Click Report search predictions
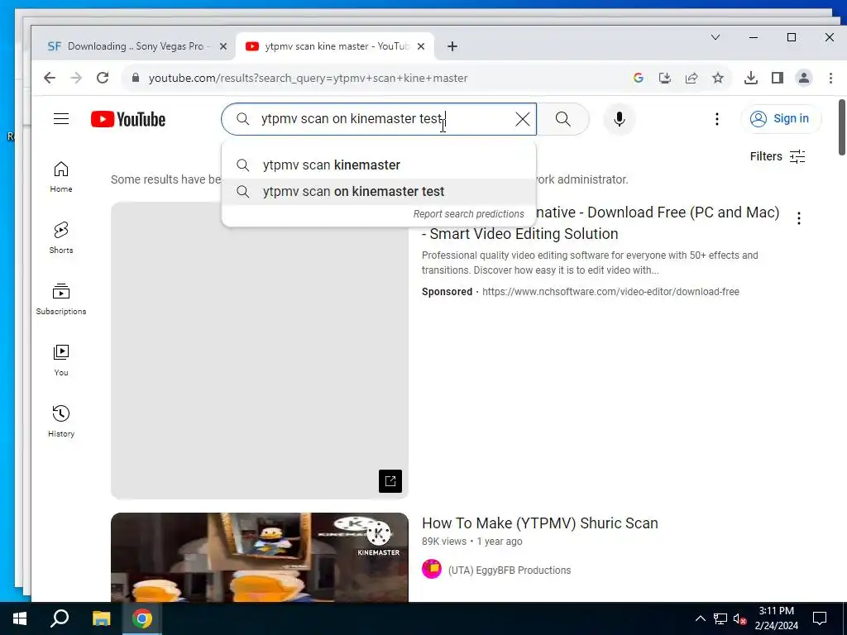This screenshot has height=635, width=847. (x=468, y=214)
